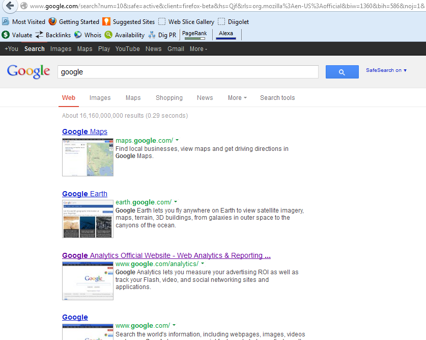Click Search in the black bar
This screenshot has height=340, width=426.
[35, 49]
